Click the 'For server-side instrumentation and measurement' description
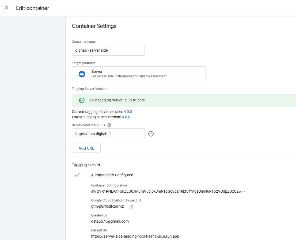 click(129, 76)
